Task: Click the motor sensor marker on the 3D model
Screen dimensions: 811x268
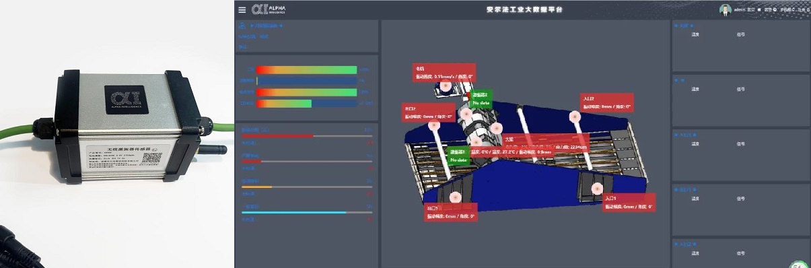Action: [445, 87]
